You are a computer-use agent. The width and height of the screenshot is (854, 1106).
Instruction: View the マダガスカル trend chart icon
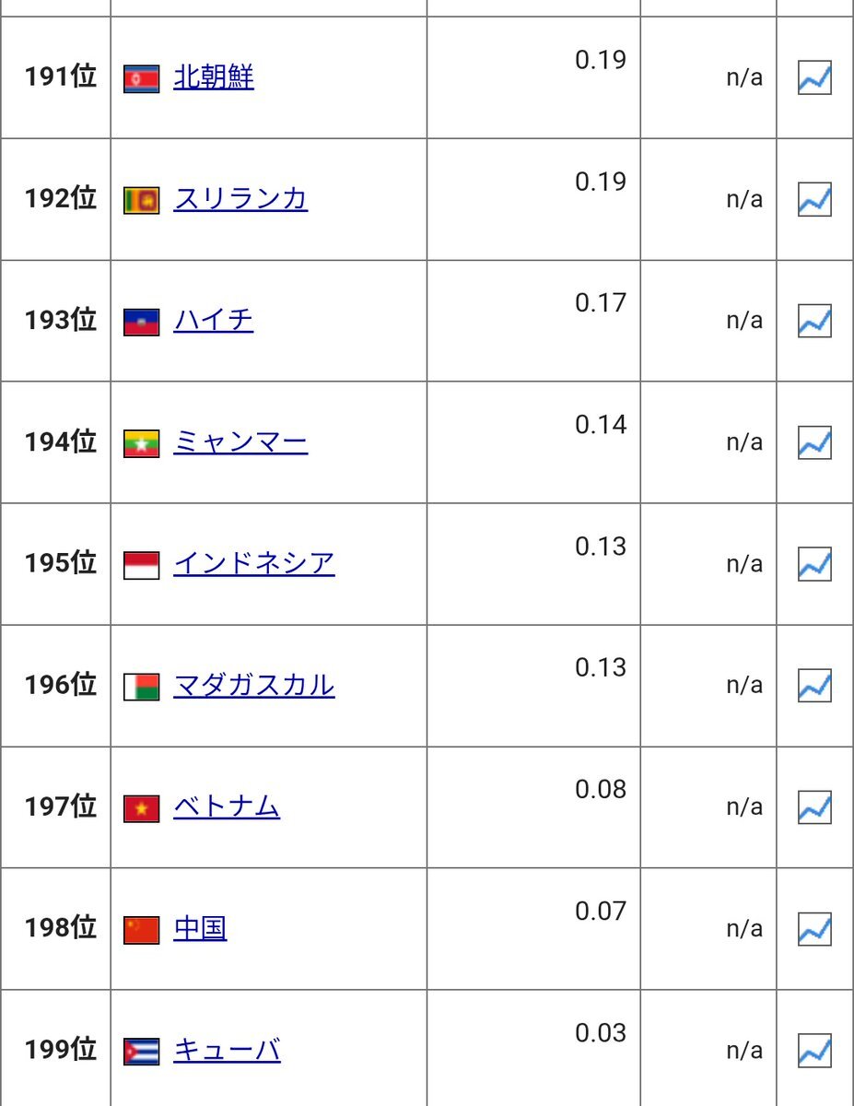coord(814,686)
